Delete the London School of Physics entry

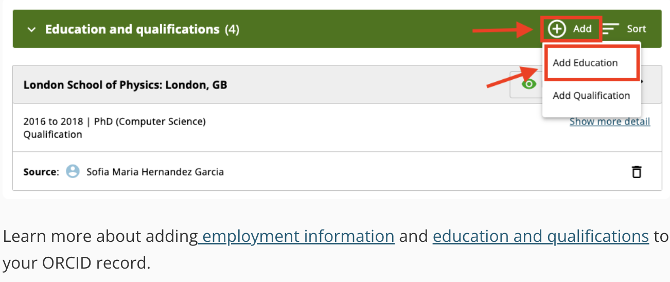(637, 172)
